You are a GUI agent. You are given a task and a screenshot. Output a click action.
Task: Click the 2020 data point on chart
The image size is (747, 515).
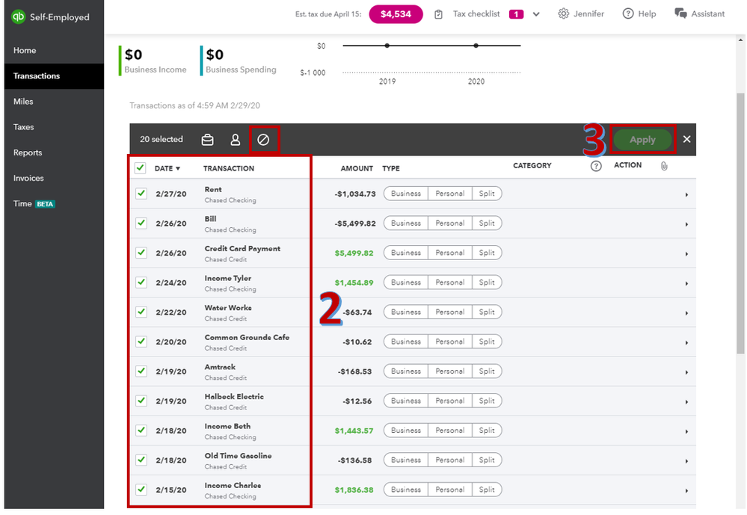tap(476, 46)
